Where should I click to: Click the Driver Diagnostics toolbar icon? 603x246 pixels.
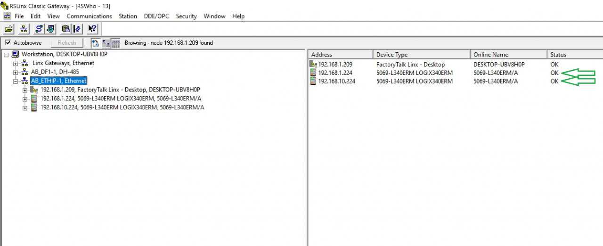50,29
